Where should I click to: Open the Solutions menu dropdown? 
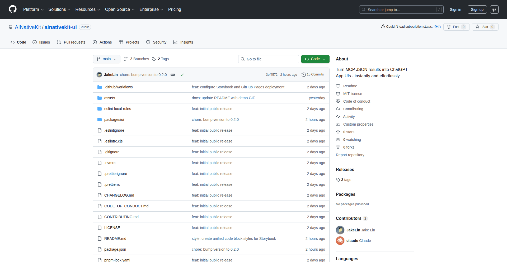coord(59,9)
